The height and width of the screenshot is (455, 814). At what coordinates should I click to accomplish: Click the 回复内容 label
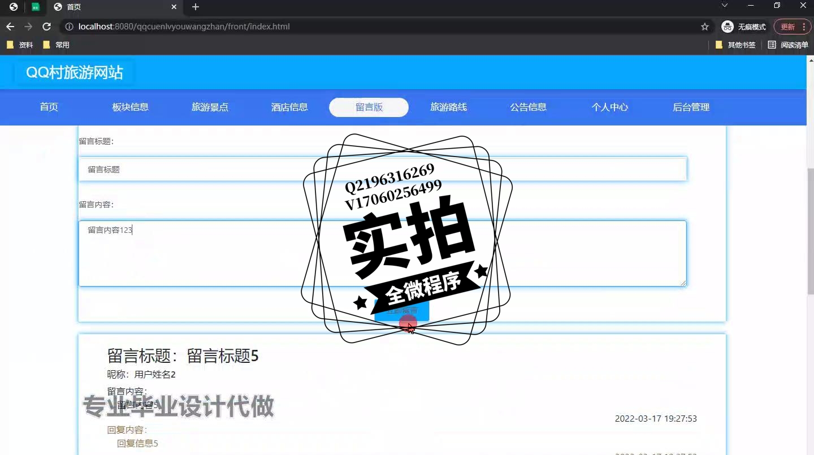127,430
